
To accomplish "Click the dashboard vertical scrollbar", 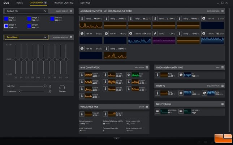I will pyautogui.click(x=229, y=70).
